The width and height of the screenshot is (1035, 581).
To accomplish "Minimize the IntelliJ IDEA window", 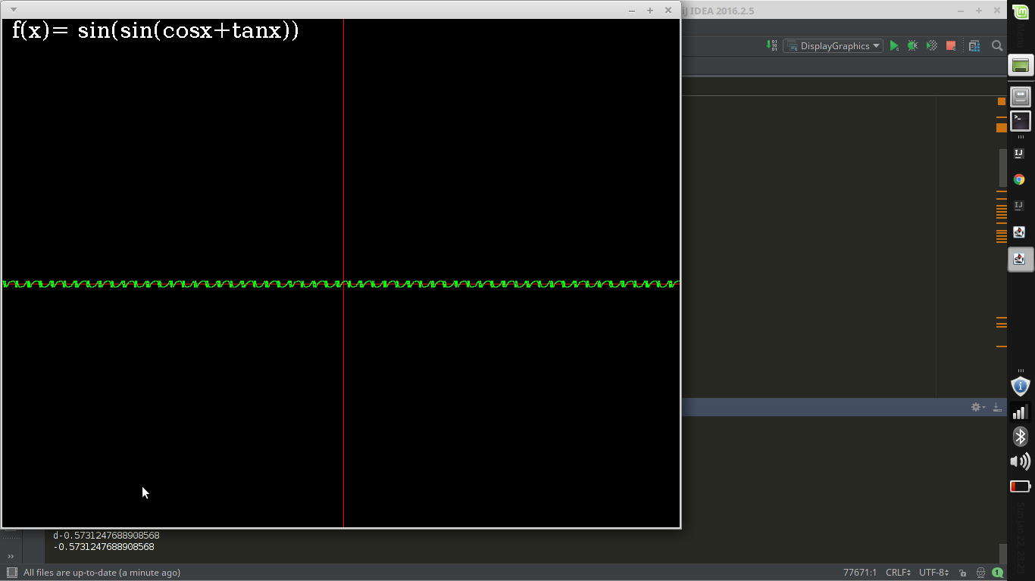I will [961, 11].
